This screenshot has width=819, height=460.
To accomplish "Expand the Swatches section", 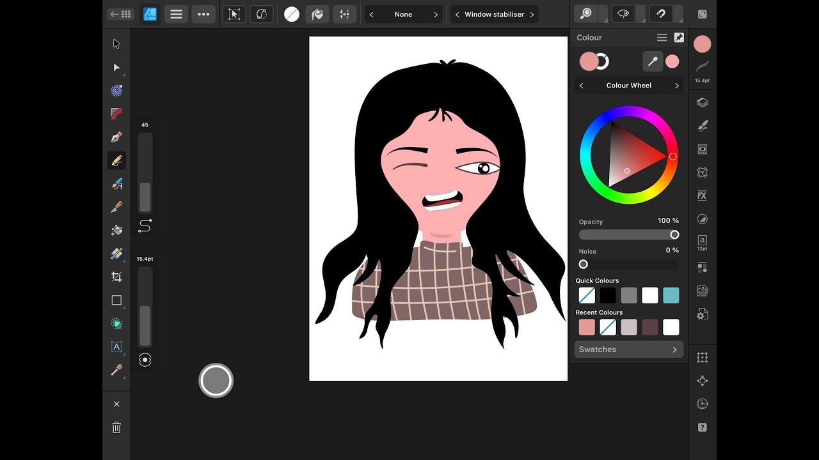I will (628, 349).
